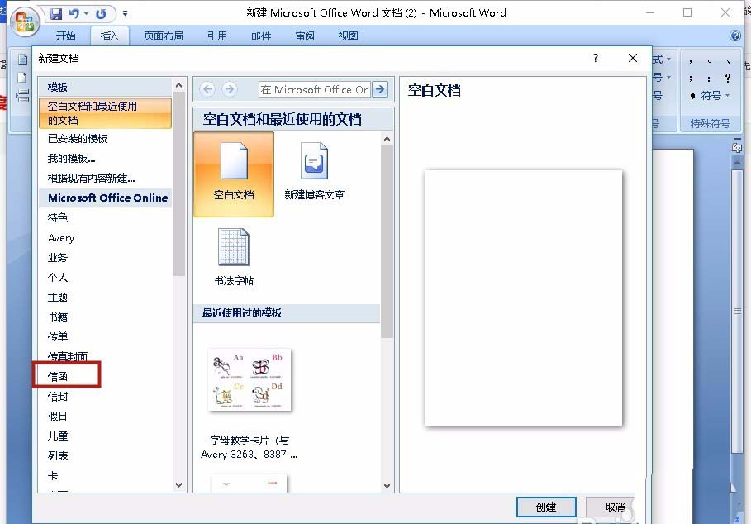
Task: Open the 开始 ribbon tab
Action: tap(65, 36)
